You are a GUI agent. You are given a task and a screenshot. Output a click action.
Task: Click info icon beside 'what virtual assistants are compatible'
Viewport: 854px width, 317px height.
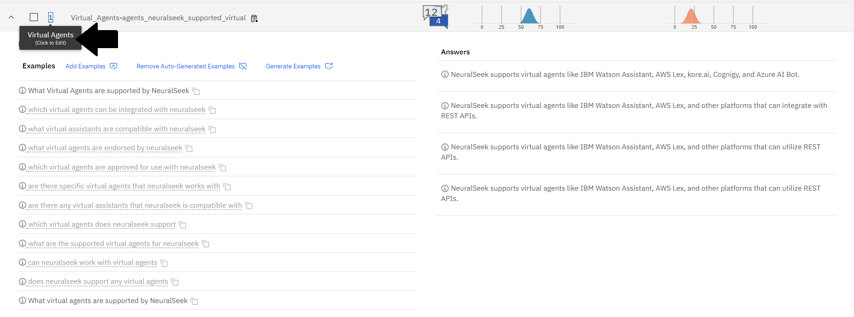tap(23, 129)
